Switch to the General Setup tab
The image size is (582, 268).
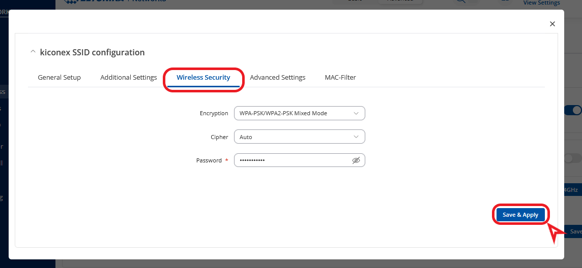(x=59, y=78)
